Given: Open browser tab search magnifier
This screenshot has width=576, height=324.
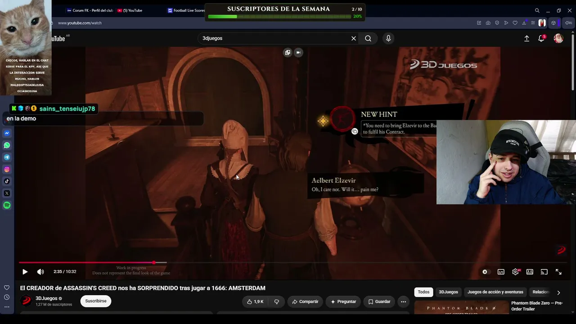Looking at the screenshot, I should [537, 10].
